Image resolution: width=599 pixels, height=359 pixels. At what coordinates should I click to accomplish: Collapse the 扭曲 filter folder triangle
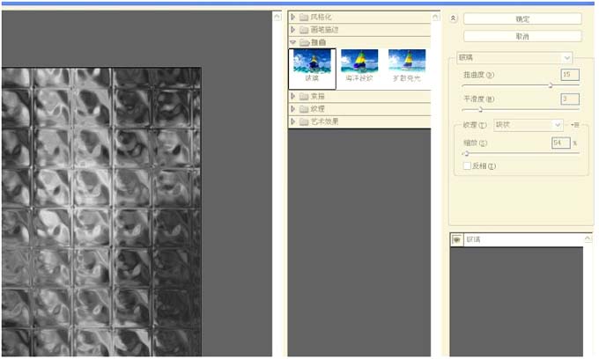pyautogui.click(x=293, y=42)
